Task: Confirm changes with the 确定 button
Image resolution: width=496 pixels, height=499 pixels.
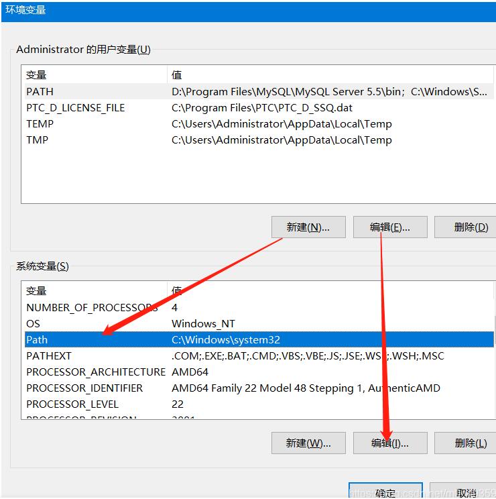Action: 385,492
